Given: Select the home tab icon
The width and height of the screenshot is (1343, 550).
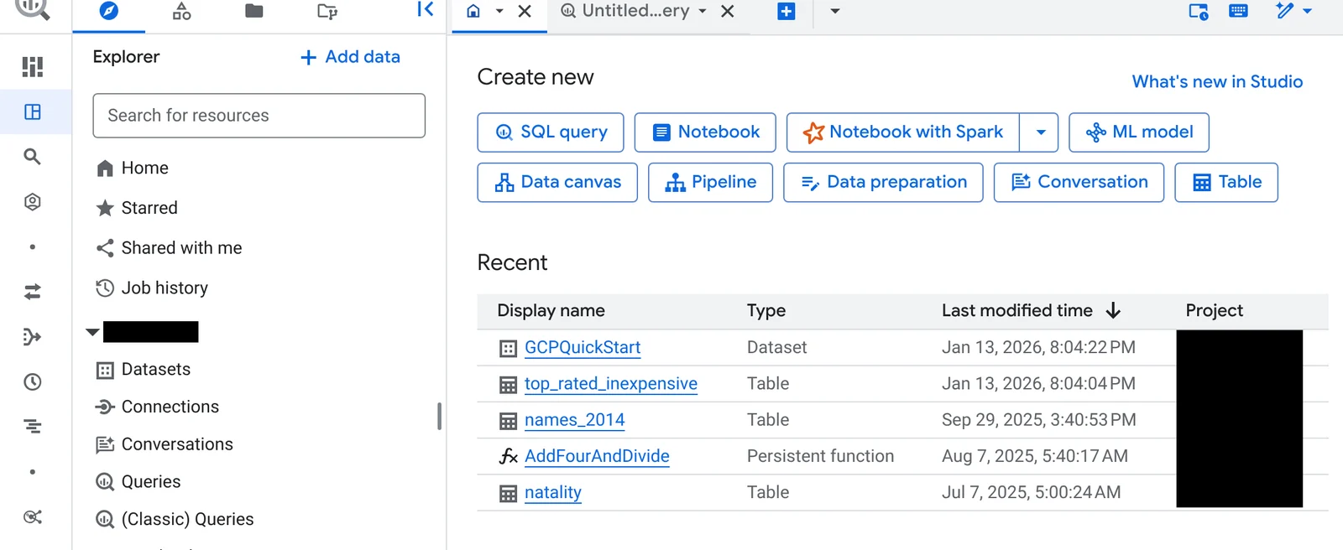Looking at the screenshot, I should tap(473, 11).
